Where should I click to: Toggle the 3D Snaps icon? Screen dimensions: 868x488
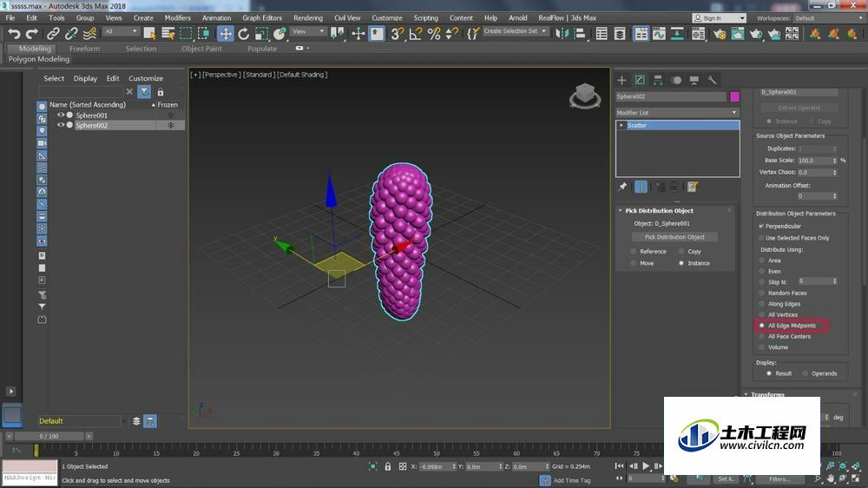coord(397,34)
